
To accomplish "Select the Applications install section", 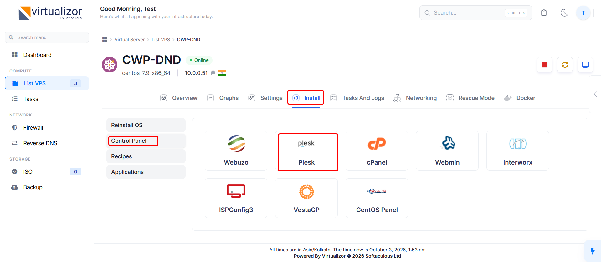I will click(x=146, y=172).
